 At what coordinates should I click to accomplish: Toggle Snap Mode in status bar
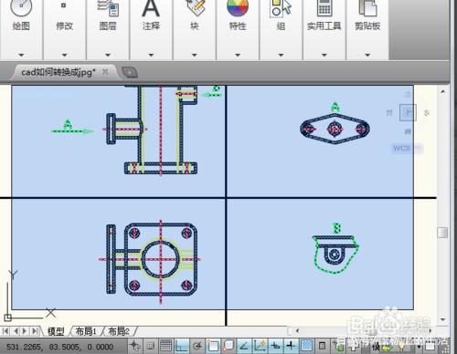(x=150, y=346)
